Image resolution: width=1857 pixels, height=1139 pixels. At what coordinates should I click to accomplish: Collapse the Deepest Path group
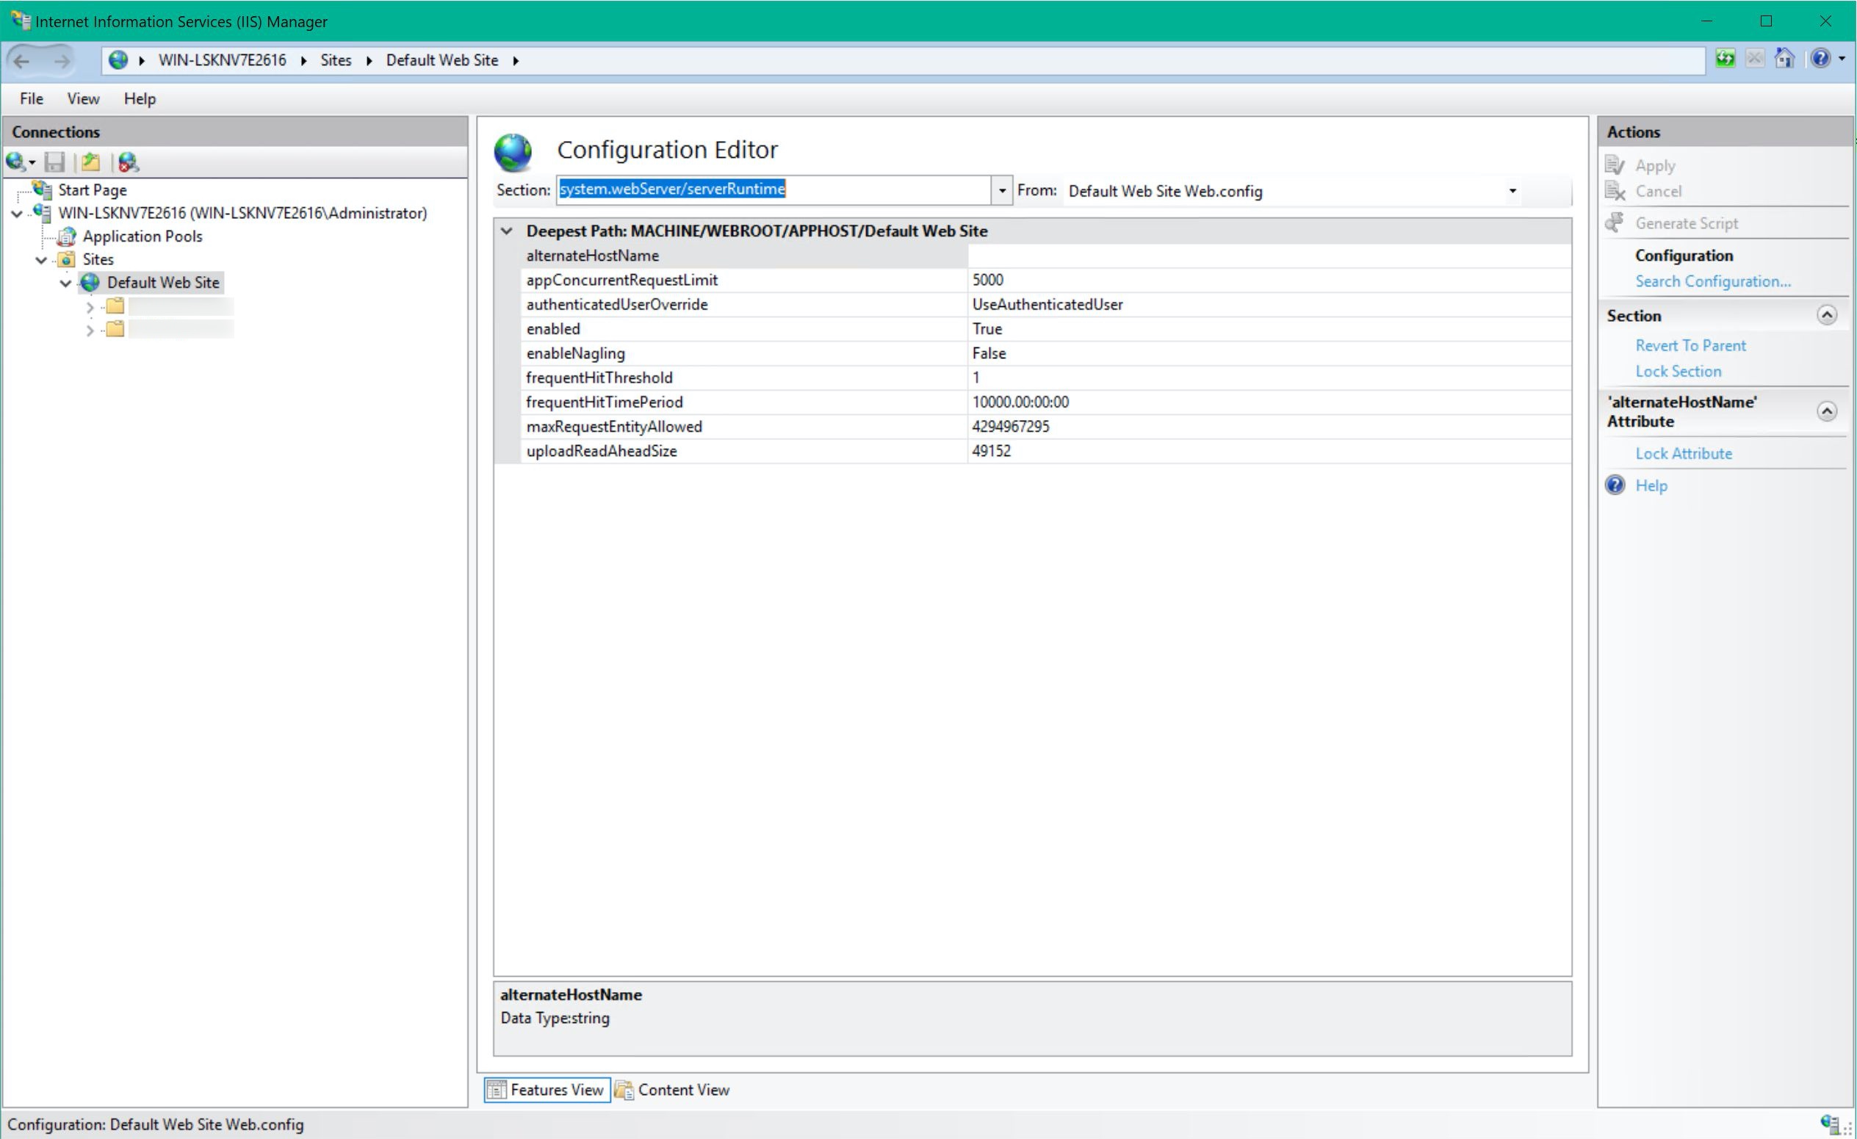pos(506,231)
